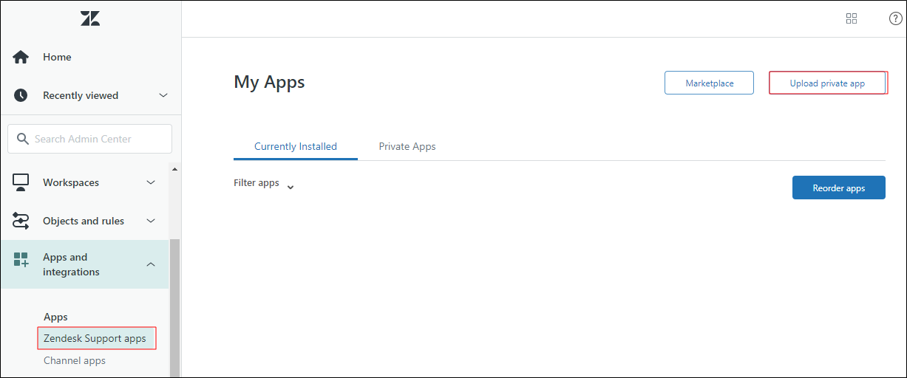Click the Reorder apps button
Screen dimensions: 907x378
pyautogui.click(x=839, y=188)
